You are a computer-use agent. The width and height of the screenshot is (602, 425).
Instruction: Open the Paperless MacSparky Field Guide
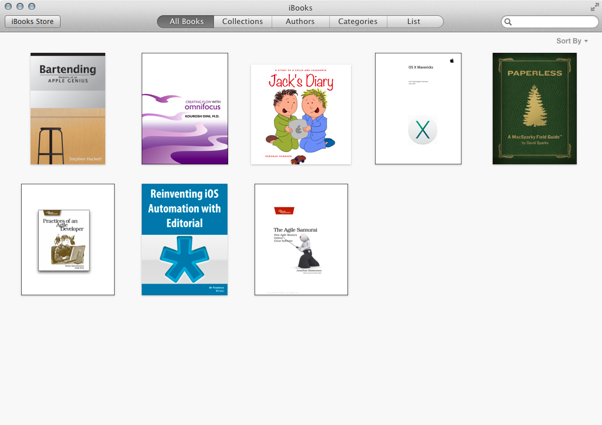(534, 109)
